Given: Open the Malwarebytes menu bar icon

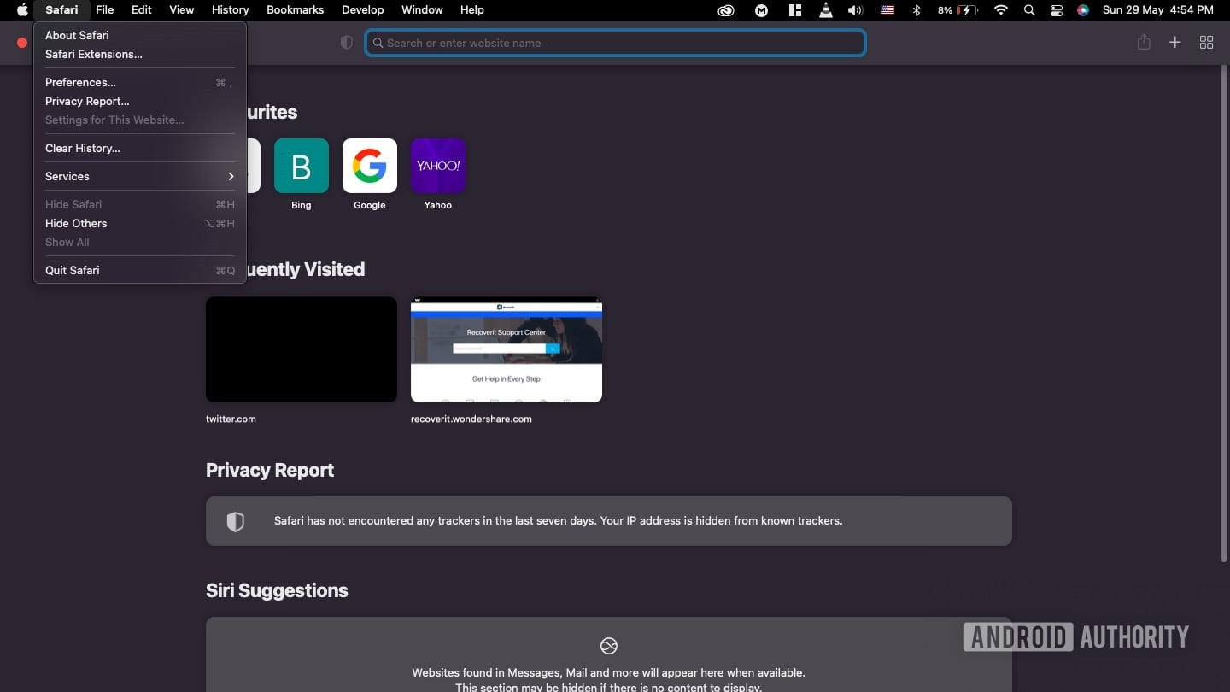Looking at the screenshot, I should coord(761,10).
